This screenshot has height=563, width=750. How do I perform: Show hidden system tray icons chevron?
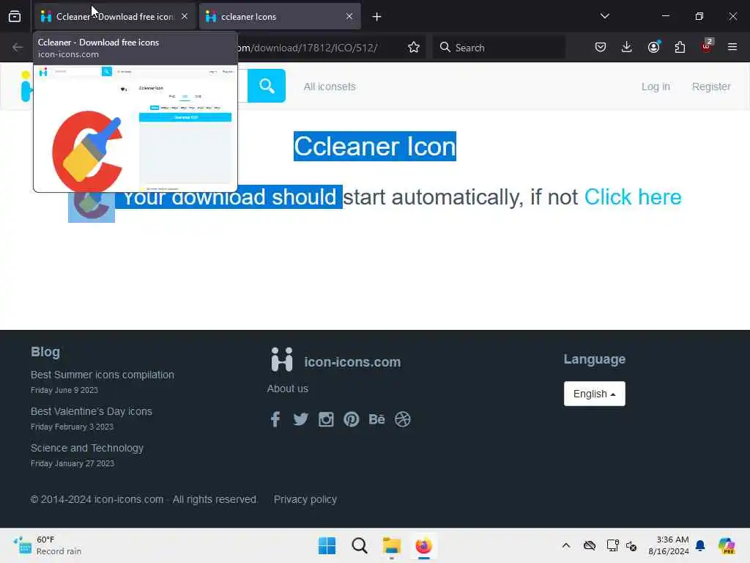566,545
